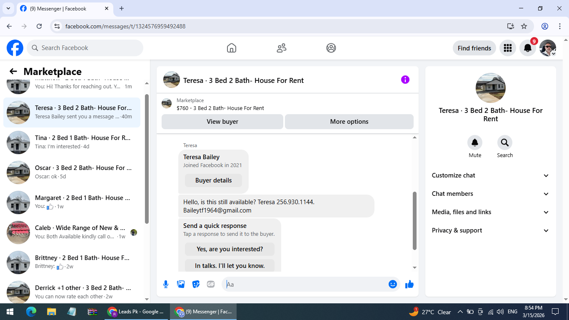569x320 pixels.
Task: Open the weather widget showing 27°C Clear
Action: tap(430, 312)
